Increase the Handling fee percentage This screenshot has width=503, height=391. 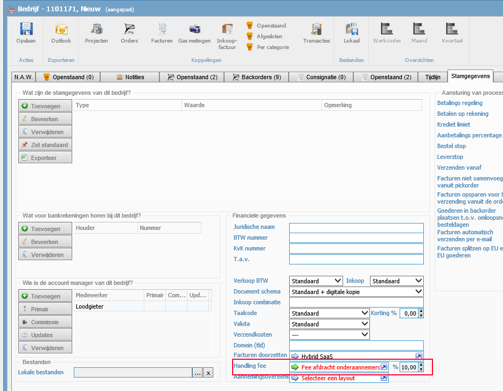(421, 365)
